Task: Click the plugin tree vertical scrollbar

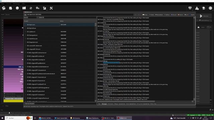Action: point(95,62)
